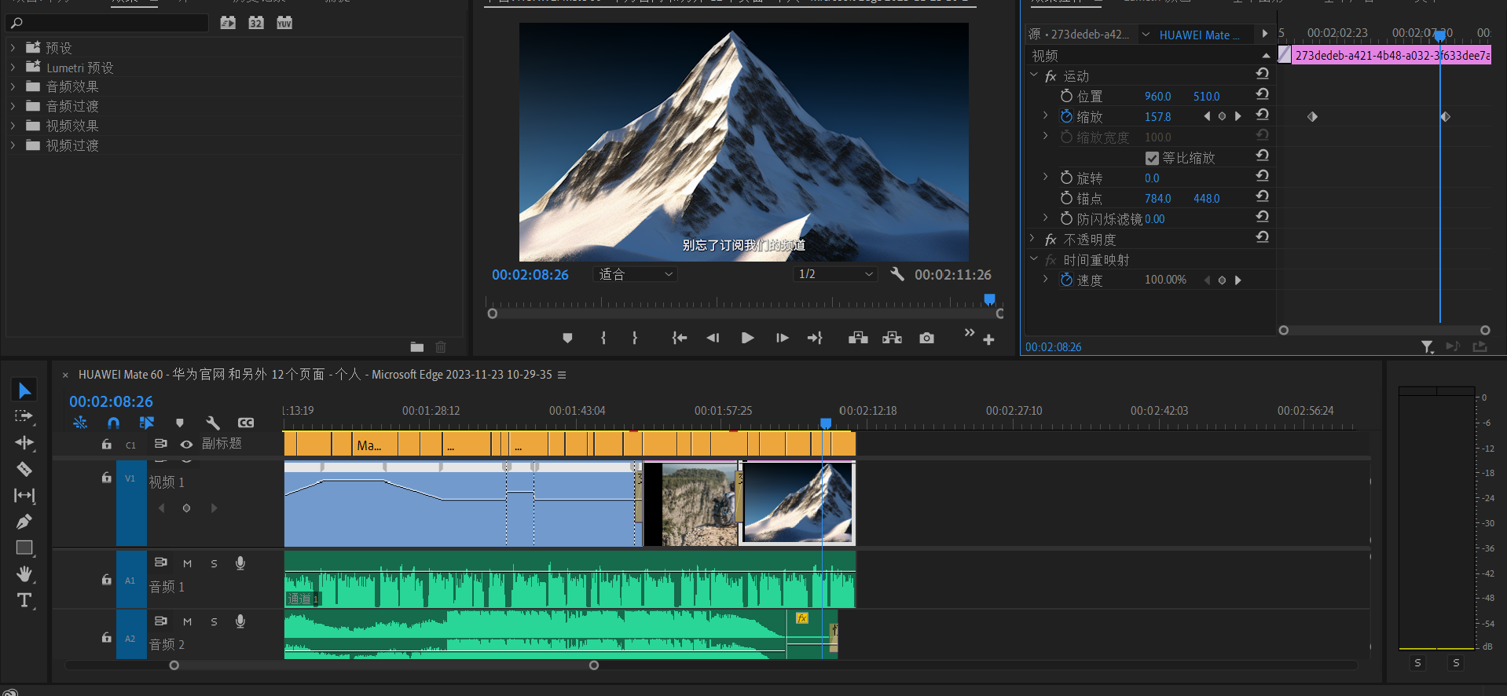Open the sequence tab panel menu
Viewport: 1507px width, 696px height.
coord(562,375)
